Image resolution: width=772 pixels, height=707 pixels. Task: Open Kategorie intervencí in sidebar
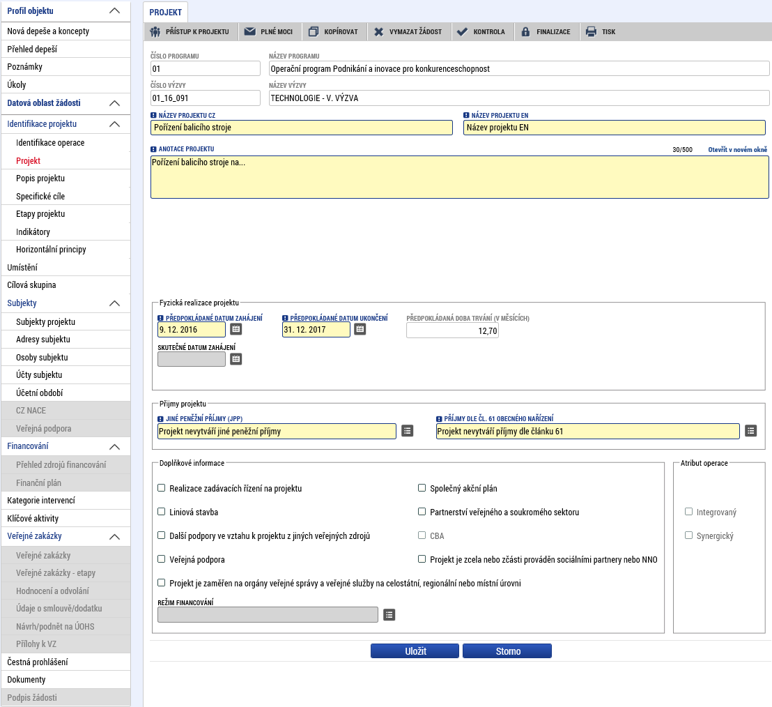click(65, 501)
